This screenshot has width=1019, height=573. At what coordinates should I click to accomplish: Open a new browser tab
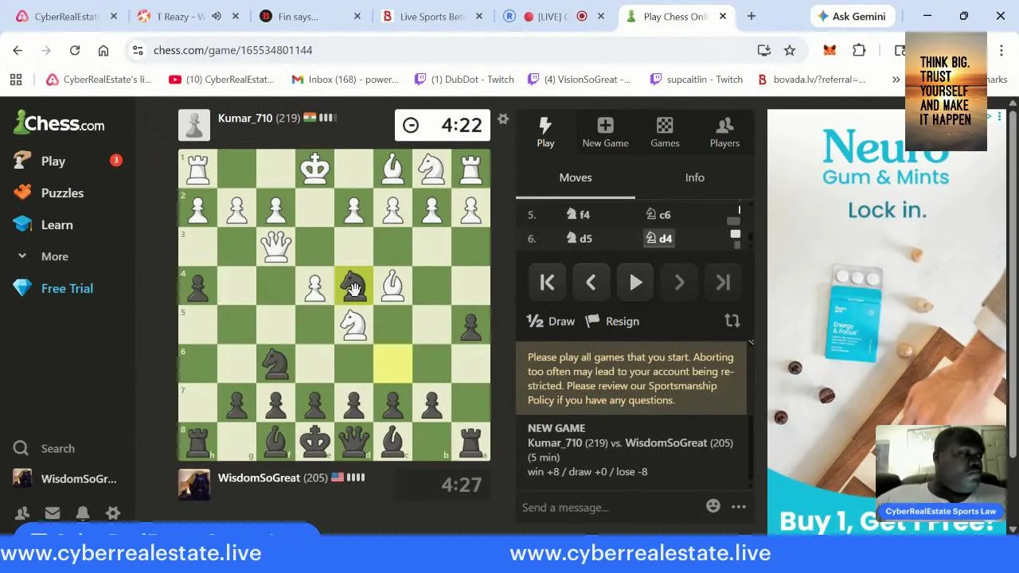(x=751, y=16)
